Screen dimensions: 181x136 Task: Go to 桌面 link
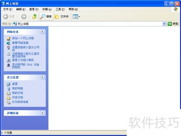coord(15,84)
